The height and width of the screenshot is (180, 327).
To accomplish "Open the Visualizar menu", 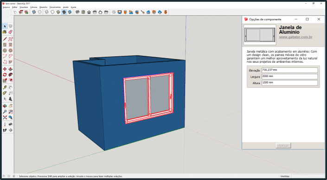I will click(x=24, y=7).
